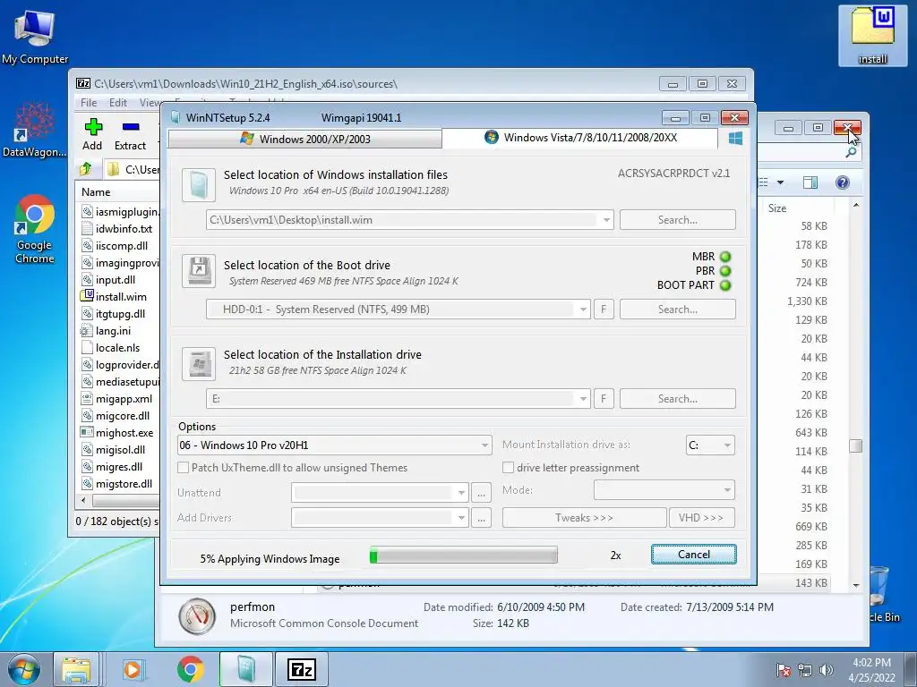The height and width of the screenshot is (687, 917).
Task: Click the F button for Boot drive
Action: coord(604,309)
